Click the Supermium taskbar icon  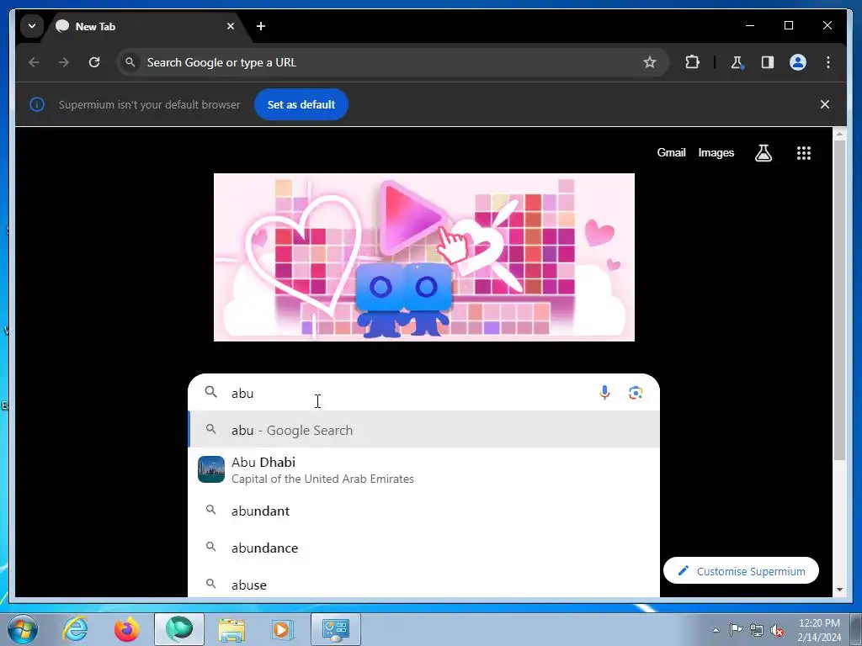coord(179,629)
